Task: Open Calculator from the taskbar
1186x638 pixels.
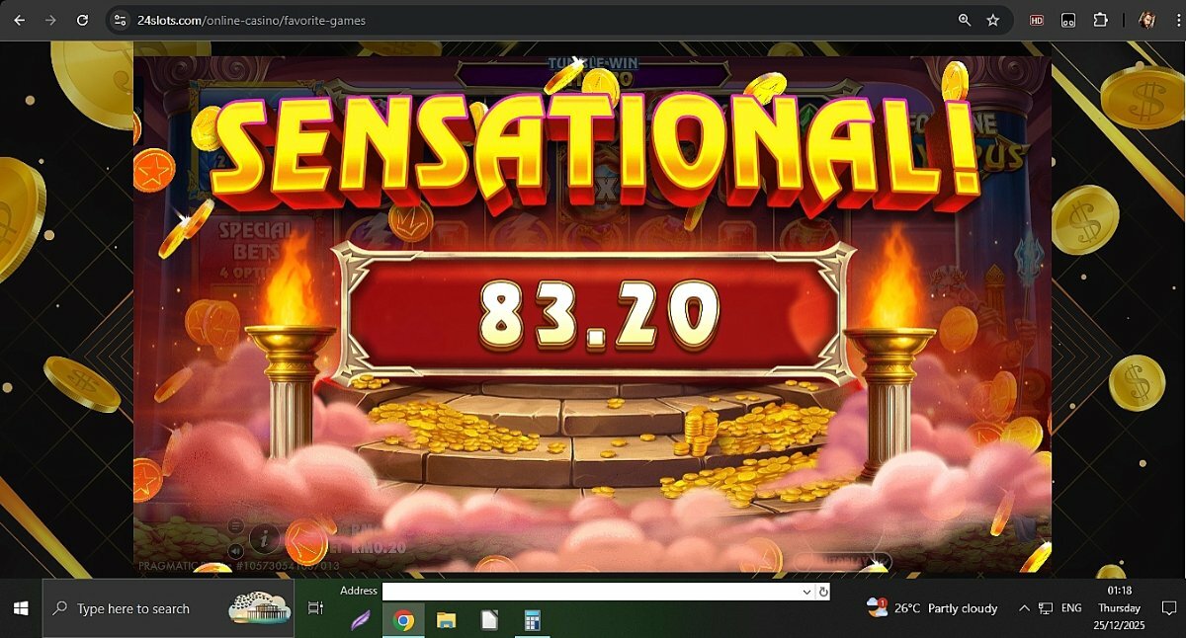Action: (532, 620)
